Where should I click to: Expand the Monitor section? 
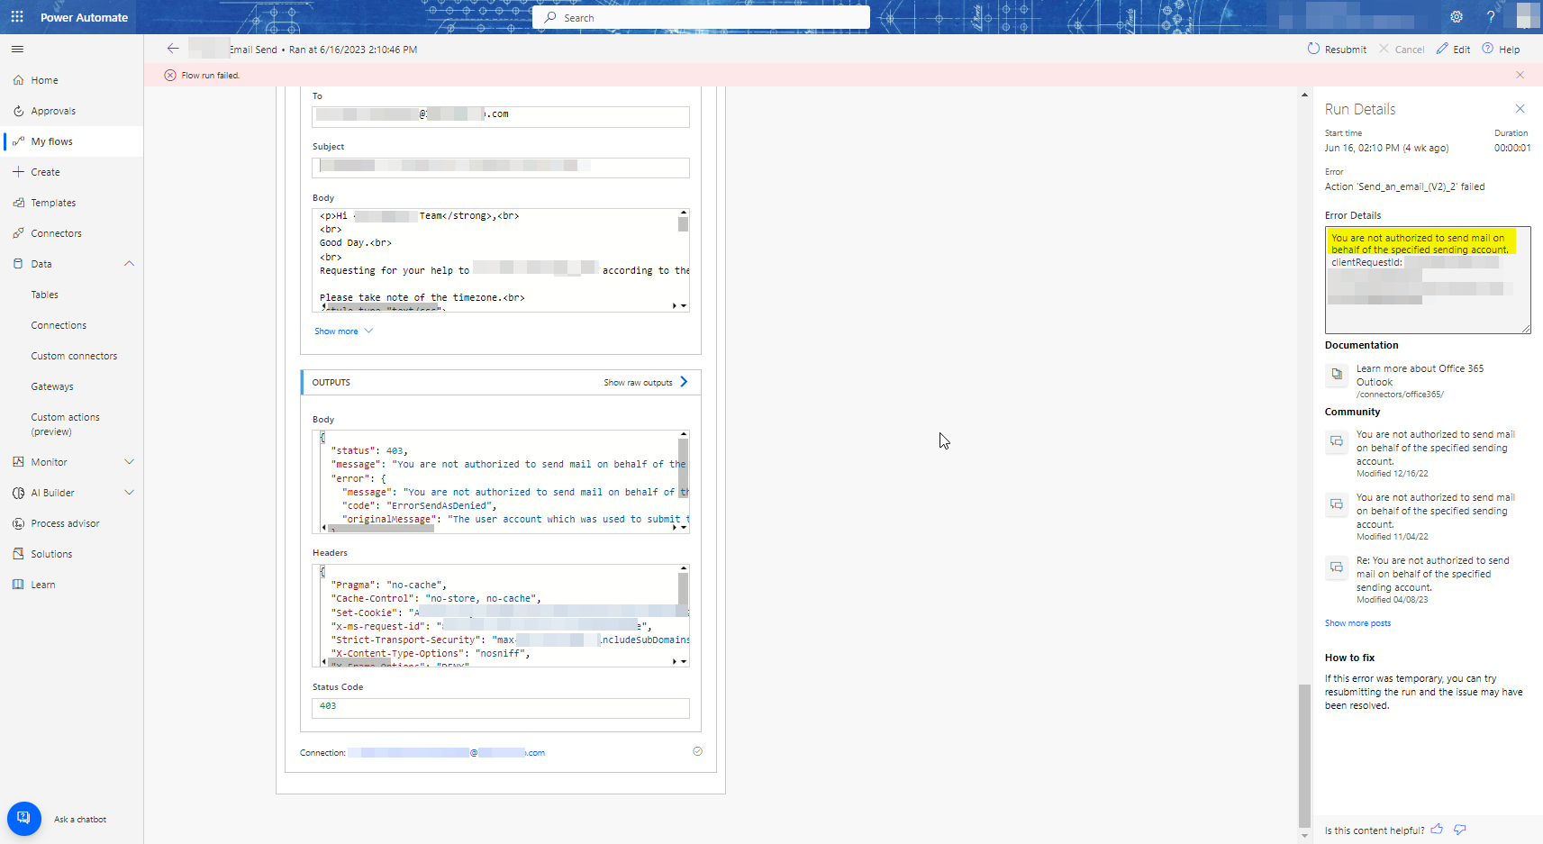click(129, 461)
